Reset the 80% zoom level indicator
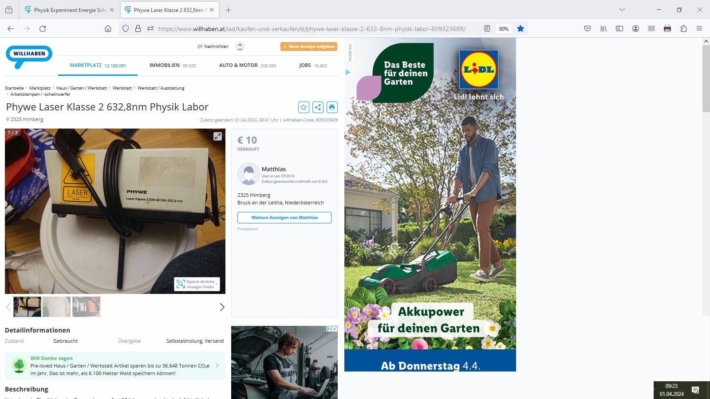The width and height of the screenshot is (710, 399). point(504,29)
